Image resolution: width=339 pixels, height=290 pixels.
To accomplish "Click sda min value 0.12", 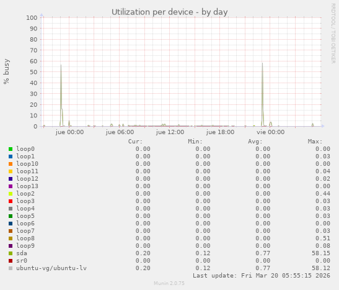I will pyautogui.click(x=203, y=253).
